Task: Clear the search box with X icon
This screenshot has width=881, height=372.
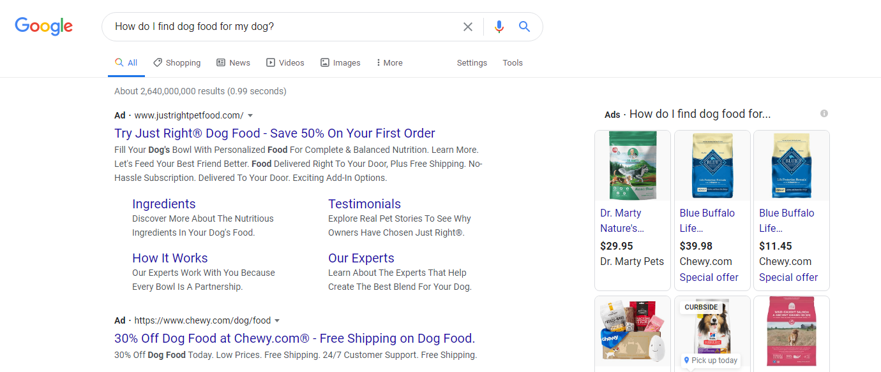Action: pos(468,27)
